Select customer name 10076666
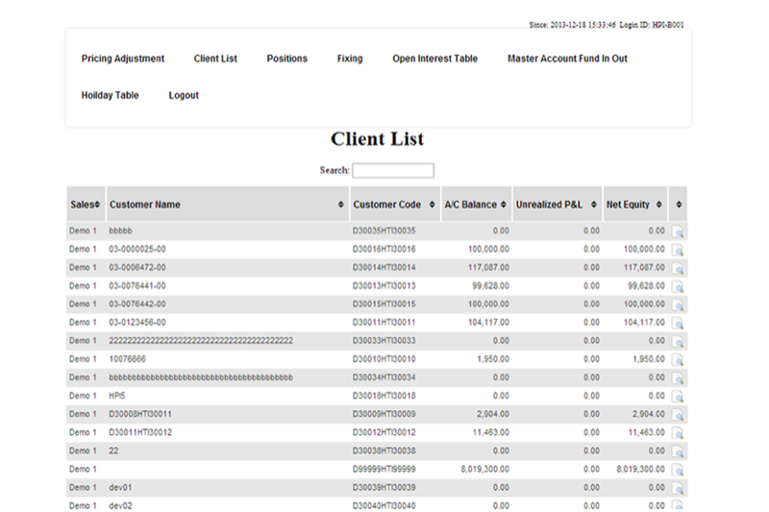Image resolution: width=769 pixels, height=512 pixels. pos(127,358)
